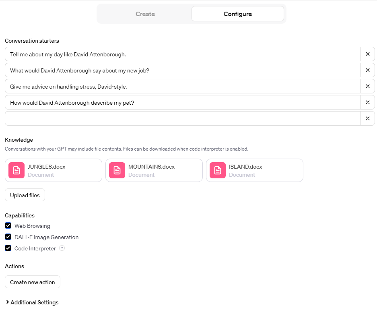Select the ISLAND.docx file name
377x312 pixels.
point(245,167)
